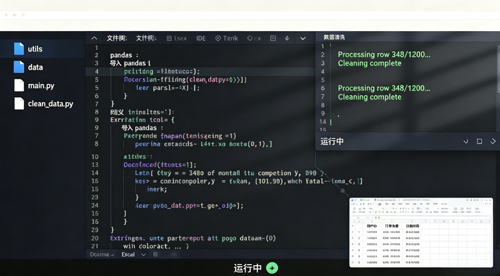Click the 运行中 panel title
The width and height of the screenshot is (500, 276).
click(x=332, y=141)
